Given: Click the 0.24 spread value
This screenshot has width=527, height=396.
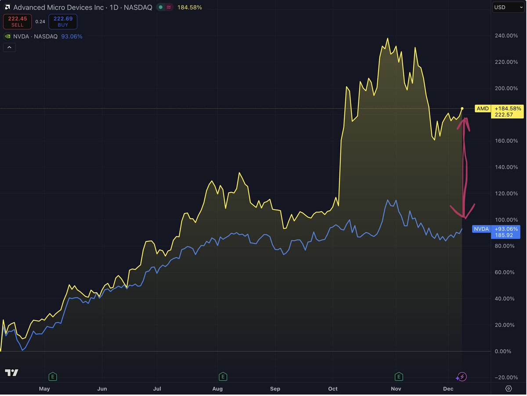Looking at the screenshot, I should coord(40,22).
